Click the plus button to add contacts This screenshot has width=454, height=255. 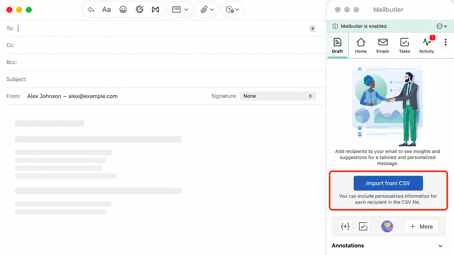[313, 28]
